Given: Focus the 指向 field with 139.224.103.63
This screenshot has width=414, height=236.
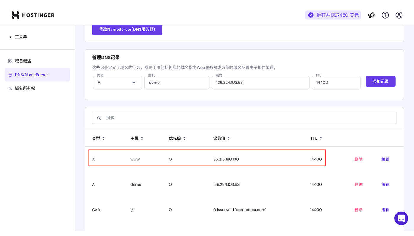Looking at the screenshot, I should pos(261,83).
